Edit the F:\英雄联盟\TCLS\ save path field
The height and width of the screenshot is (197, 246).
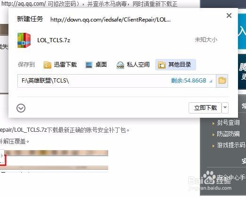tap(117, 81)
